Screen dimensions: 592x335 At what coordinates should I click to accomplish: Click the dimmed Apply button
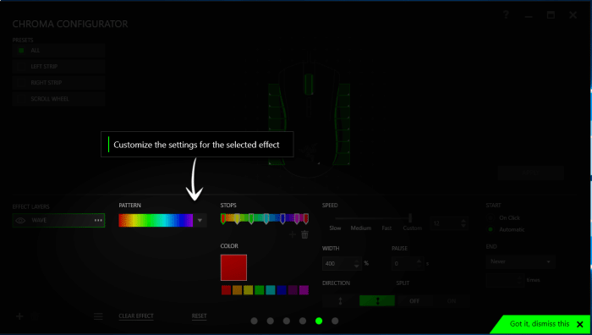pyautogui.click(x=530, y=173)
